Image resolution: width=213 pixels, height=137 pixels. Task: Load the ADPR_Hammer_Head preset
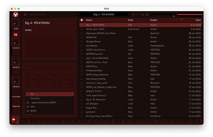tap(140, 62)
